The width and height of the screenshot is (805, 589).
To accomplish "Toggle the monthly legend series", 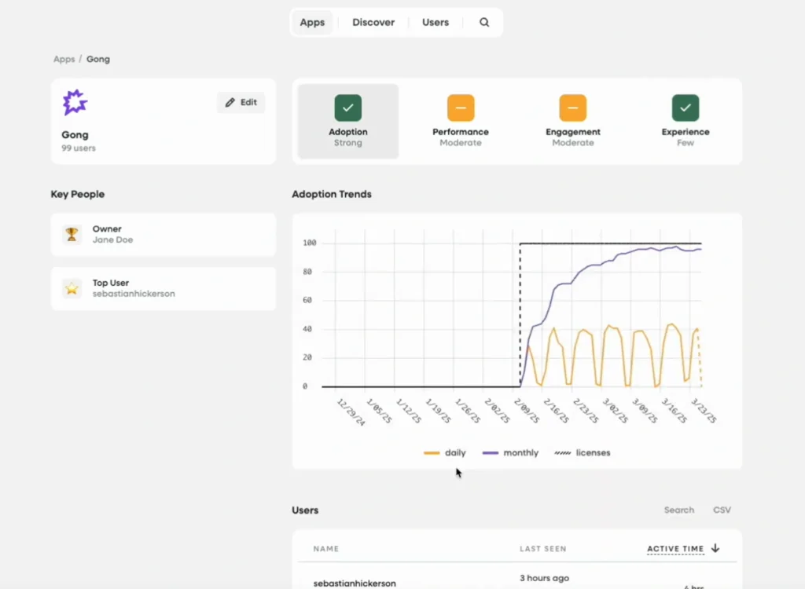I will 510,452.
